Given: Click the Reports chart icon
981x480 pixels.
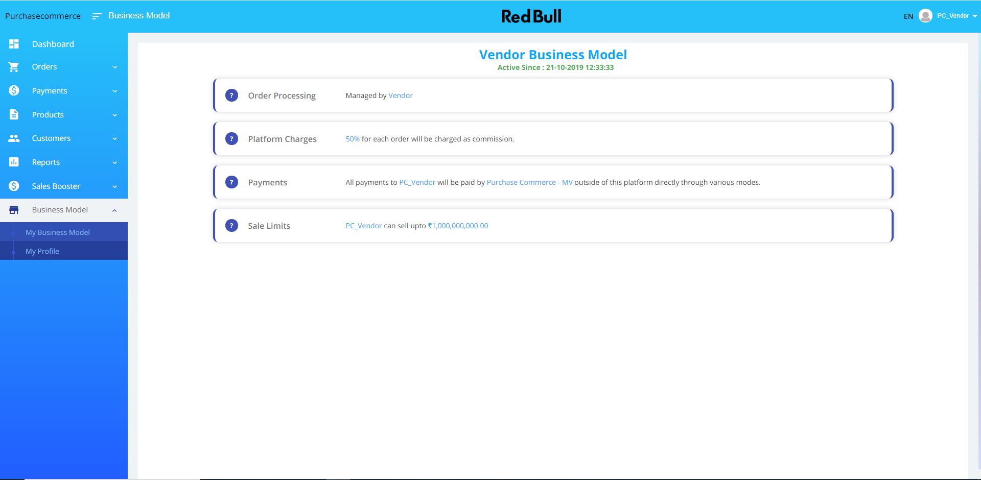Looking at the screenshot, I should 14,162.
